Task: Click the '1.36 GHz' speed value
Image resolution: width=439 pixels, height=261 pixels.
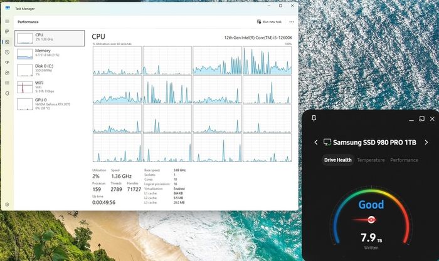Action: pyautogui.click(x=121, y=177)
